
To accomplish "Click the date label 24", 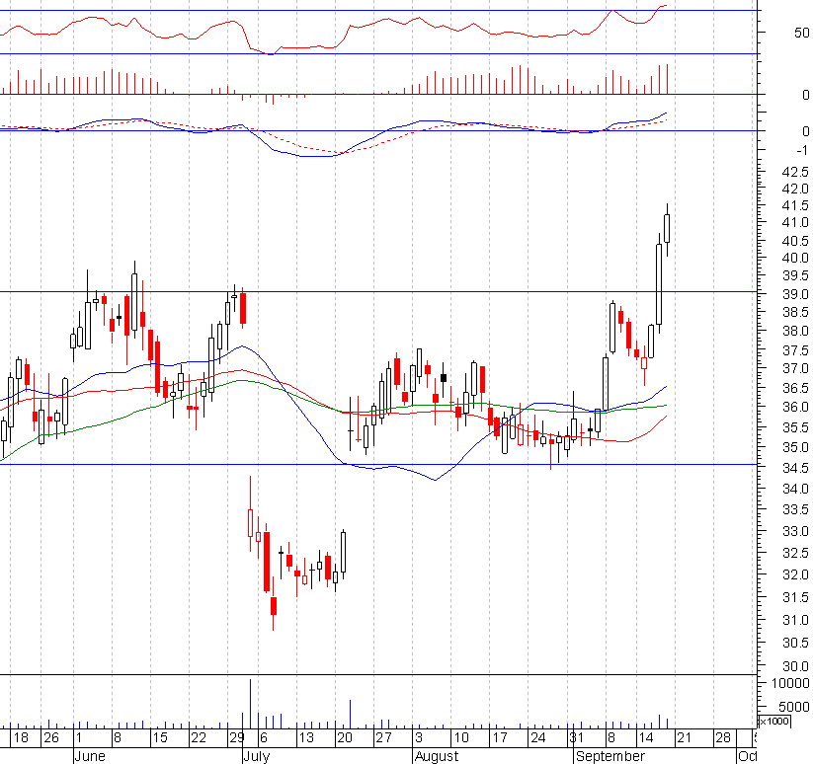I will click(x=537, y=737).
